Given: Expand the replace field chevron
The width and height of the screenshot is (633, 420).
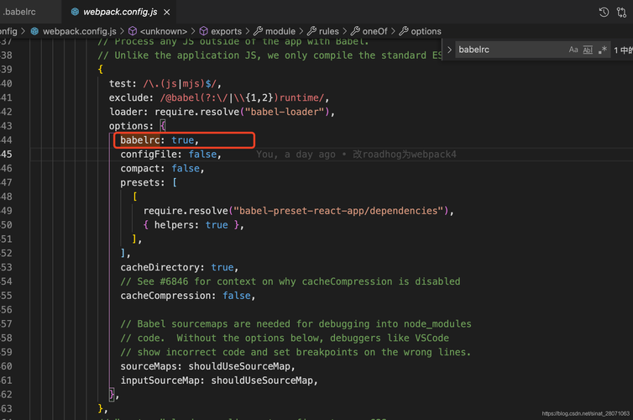Looking at the screenshot, I should click(449, 50).
